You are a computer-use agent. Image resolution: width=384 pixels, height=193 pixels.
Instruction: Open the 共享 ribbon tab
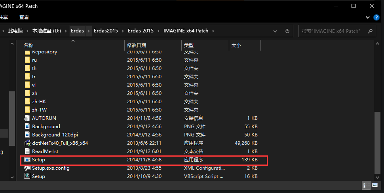point(4,17)
